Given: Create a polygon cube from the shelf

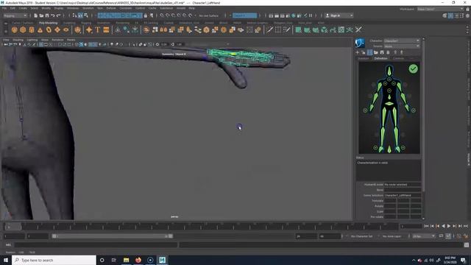Looking at the screenshot, I should [23, 29].
